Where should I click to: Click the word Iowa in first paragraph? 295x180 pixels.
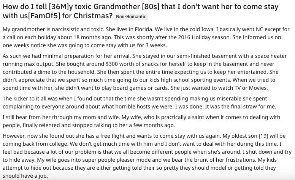coord(208,29)
